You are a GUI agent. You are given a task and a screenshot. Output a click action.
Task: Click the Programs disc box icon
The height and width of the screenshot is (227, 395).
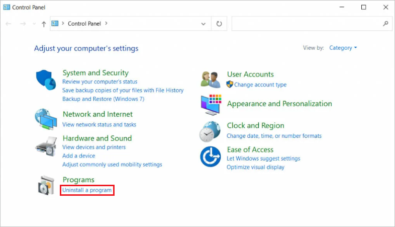click(x=46, y=185)
